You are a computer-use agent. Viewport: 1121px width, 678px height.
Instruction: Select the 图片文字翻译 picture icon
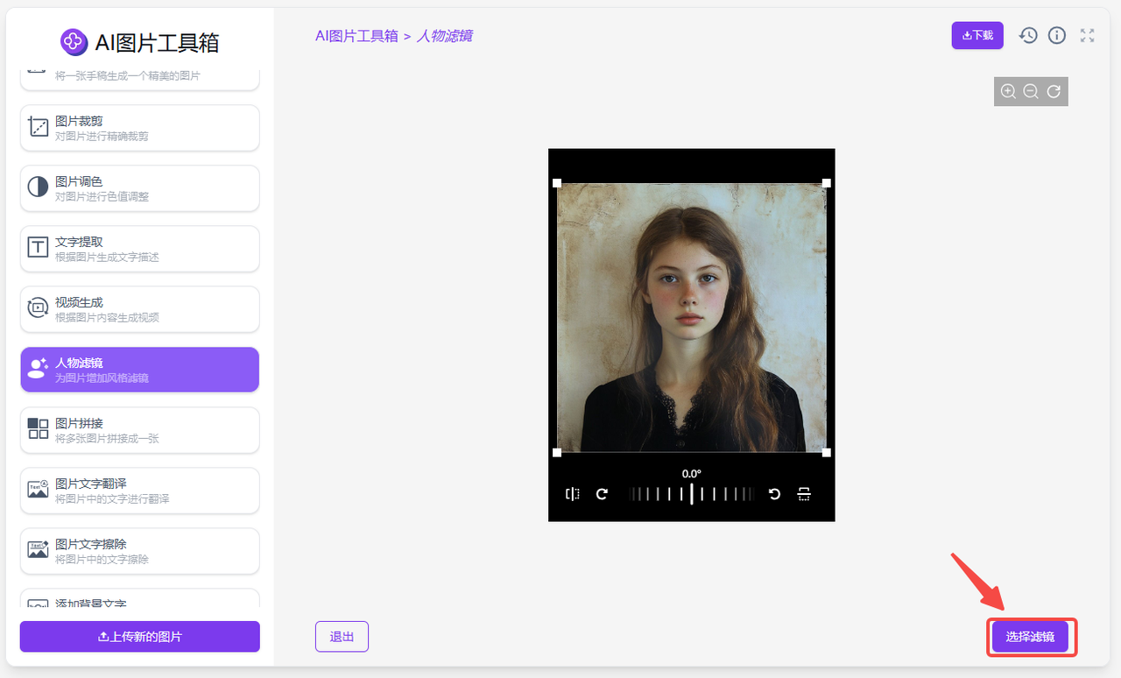coord(38,490)
